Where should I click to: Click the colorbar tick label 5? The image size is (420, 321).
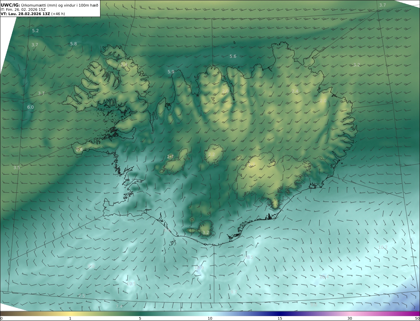click(140, 318)
